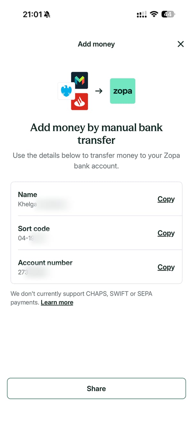Image resolution: width=193 pixels, height=421 pixels.
Task: Close the Add money screen
Action: pos(181,44)
